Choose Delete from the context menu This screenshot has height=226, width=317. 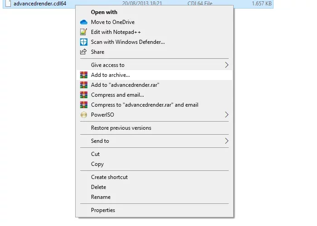[154, 187]
